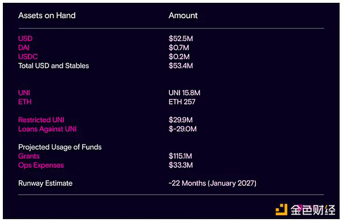Click the Ops Expenses label
Image resolution: width=342 pixels, height=222 pixels.
(x=41, y=166)
